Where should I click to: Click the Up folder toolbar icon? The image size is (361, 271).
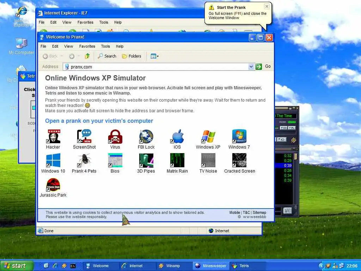87,56
